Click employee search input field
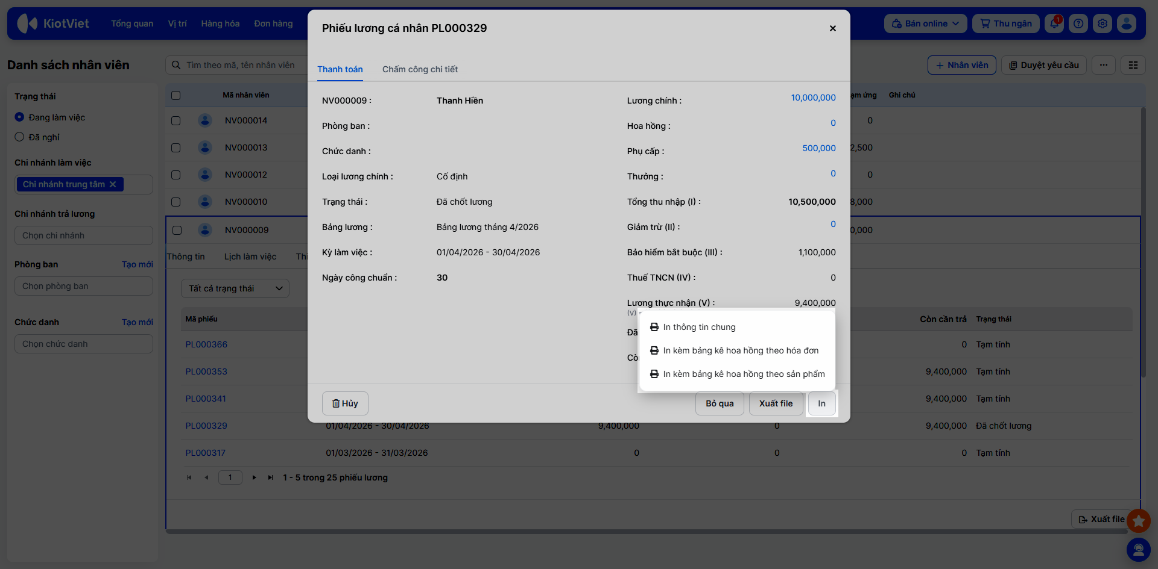 (241, 65)
